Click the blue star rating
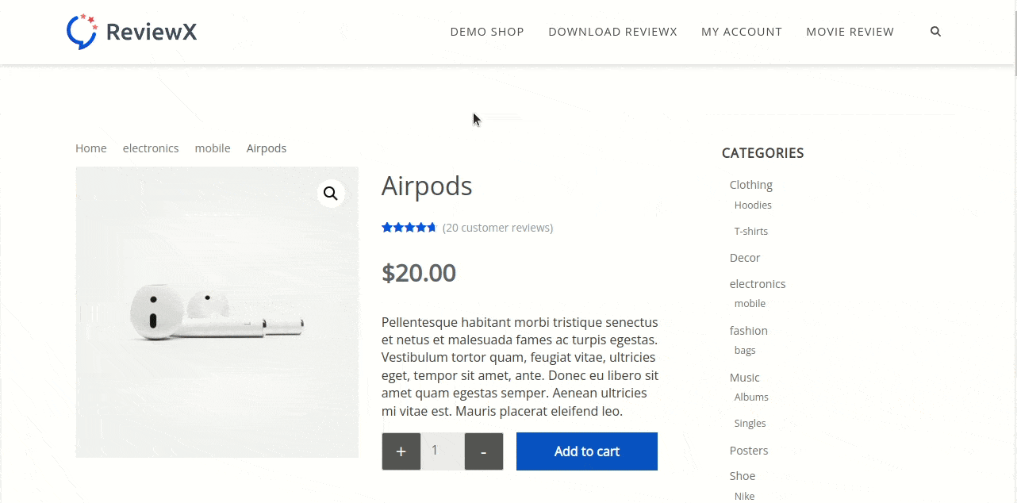 pos(409,228)
